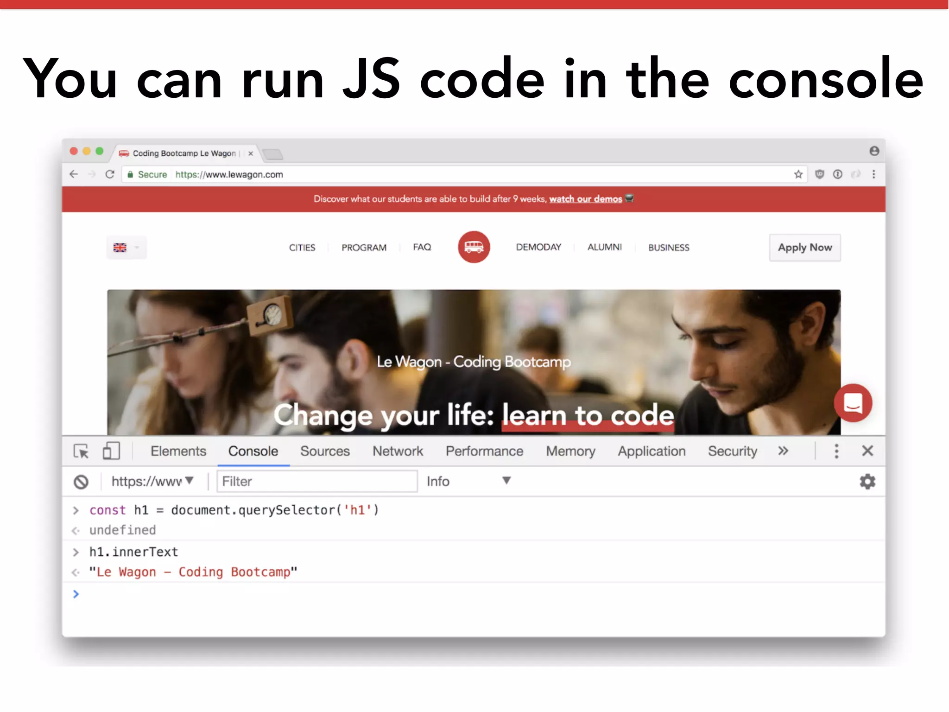Go to the Performance tab
The image size is (949, 712).
tap(484, 451)
